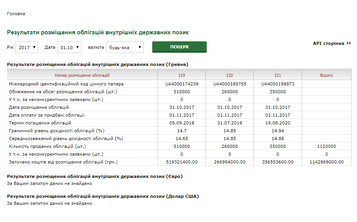Click the Гривня results section heading
Image resolution: width=357 pixels, height=222 pixels.
97,64
